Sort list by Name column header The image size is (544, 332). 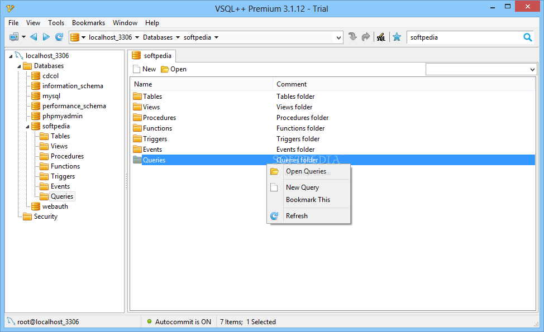[202, 84]
